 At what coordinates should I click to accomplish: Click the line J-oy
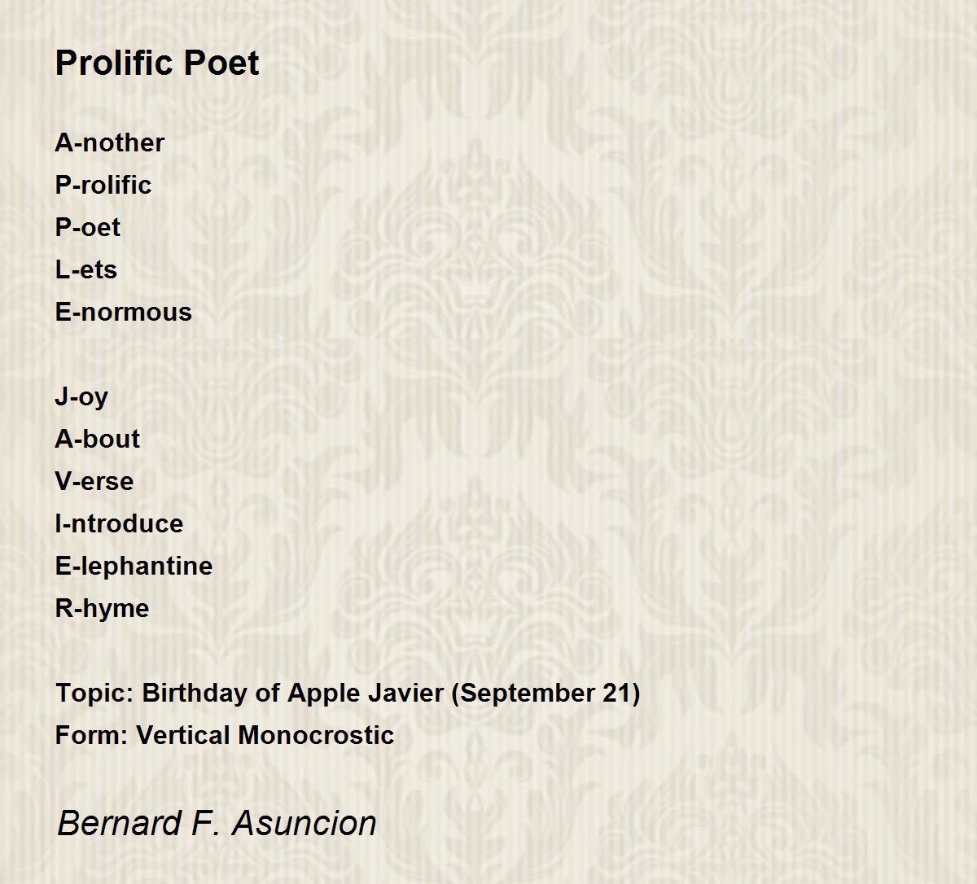(x=81, y=397)
